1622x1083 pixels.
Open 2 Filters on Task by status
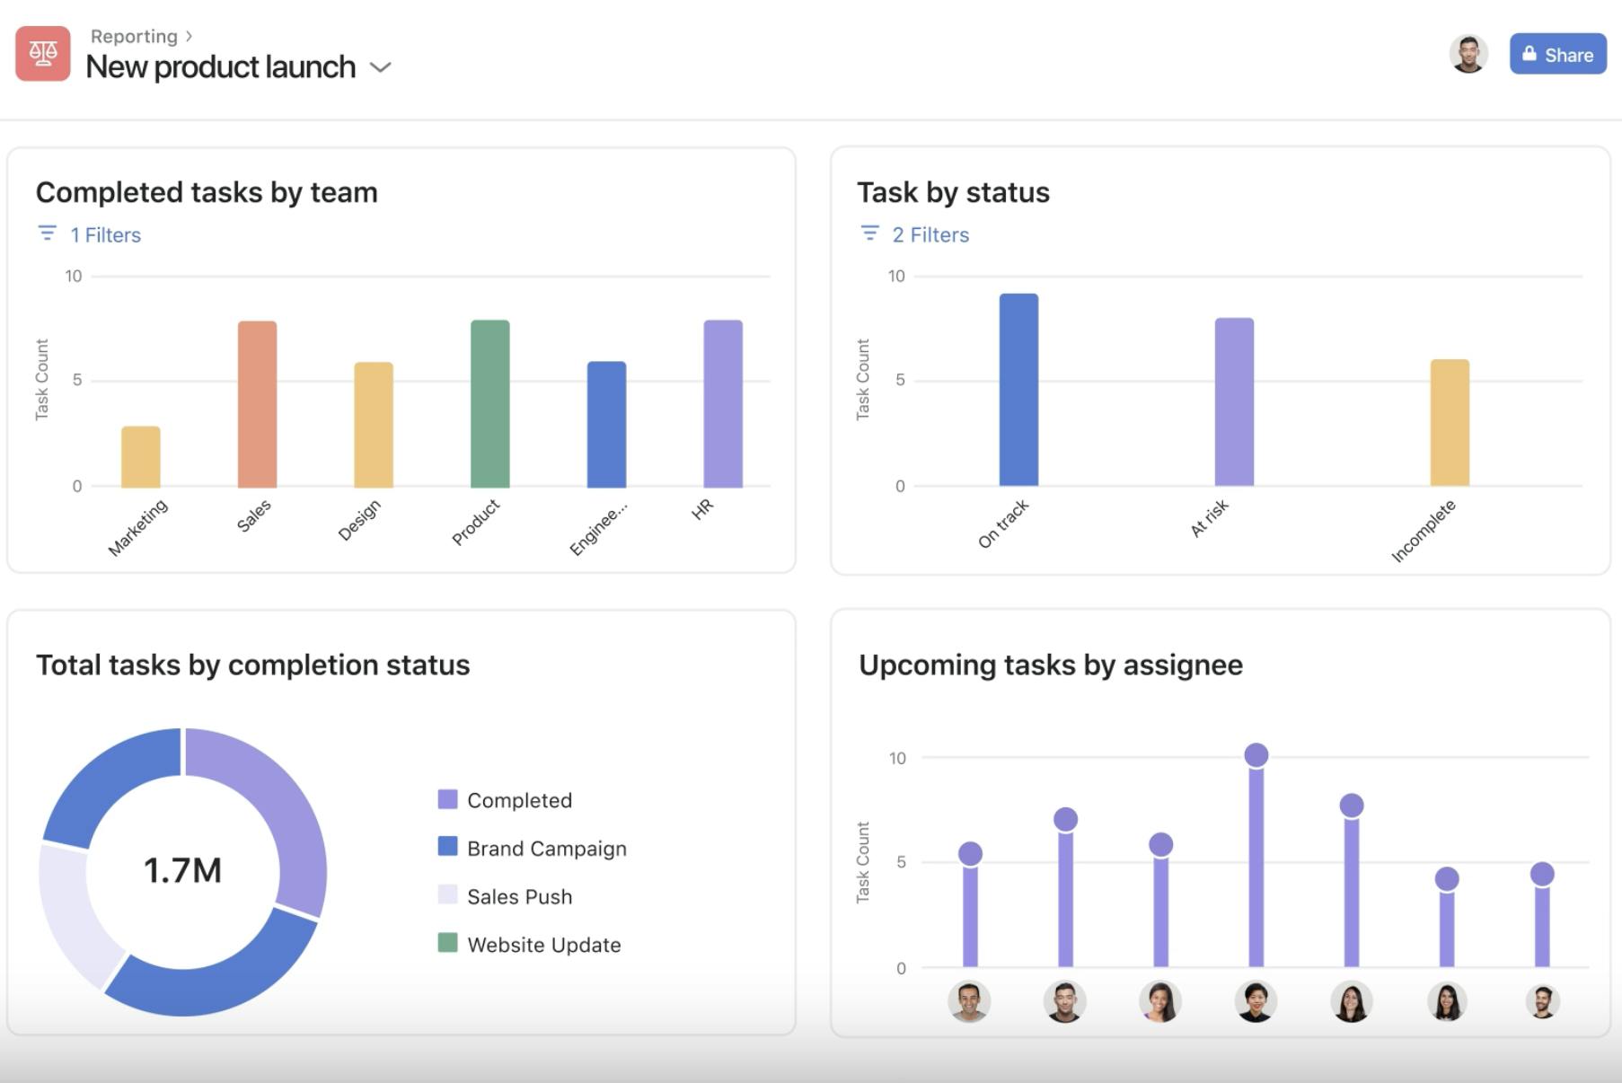coord(930,234)
